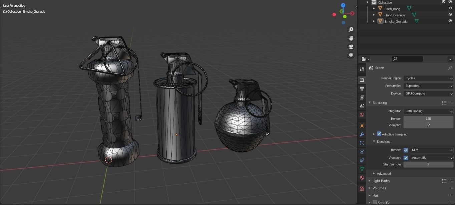Screen dimensions: 455x205
Task: Open the Scene properties tab icon
Action: pyautogui.click(x=362, y=106)
